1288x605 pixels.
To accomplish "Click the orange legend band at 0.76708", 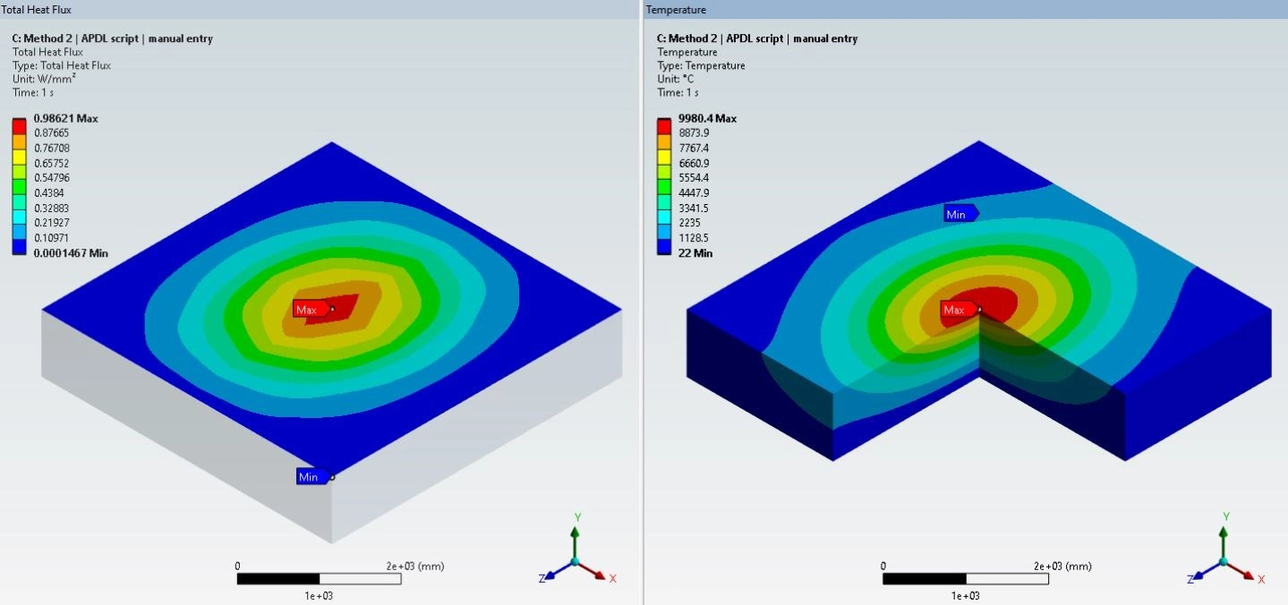I will (x=20, y=141).
